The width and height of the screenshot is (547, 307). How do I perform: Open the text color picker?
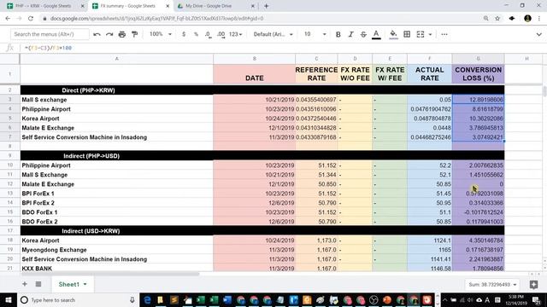coord(376,34)
